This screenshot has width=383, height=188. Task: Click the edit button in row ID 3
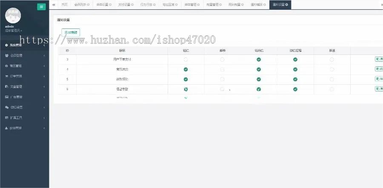coord(379,59)
